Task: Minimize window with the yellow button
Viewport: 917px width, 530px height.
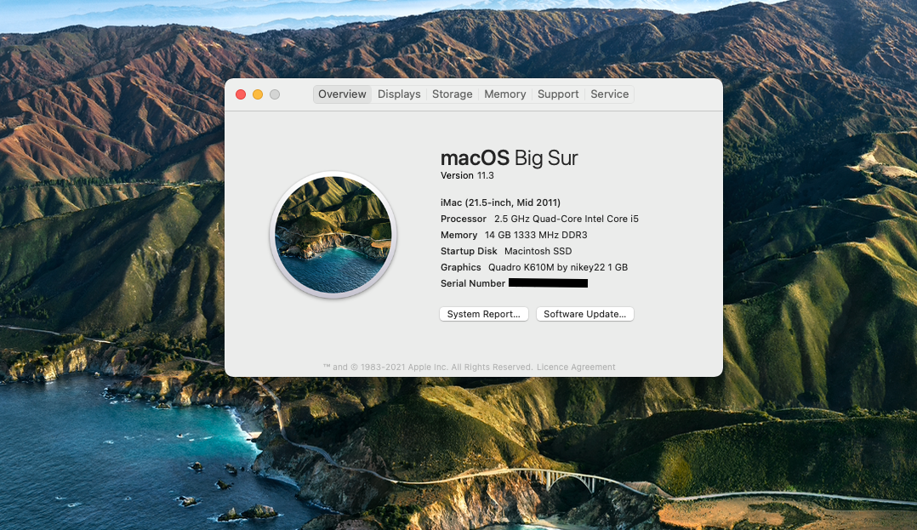Action: click(257, 94)
